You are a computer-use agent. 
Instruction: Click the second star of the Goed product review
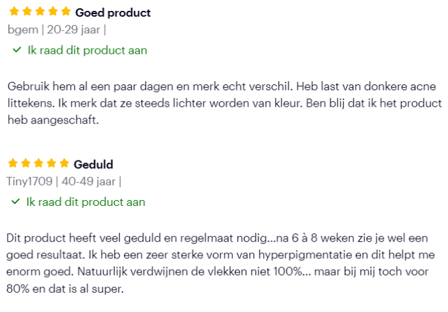click(27, 12)
